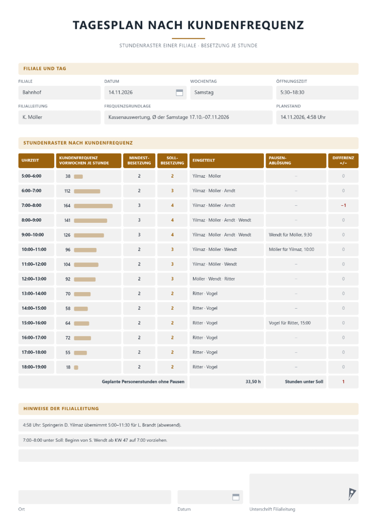Click Eingeteilt cell in the 8:00–9:00 row
Screen dimensions: 377x532
click(x=226, y=220)
